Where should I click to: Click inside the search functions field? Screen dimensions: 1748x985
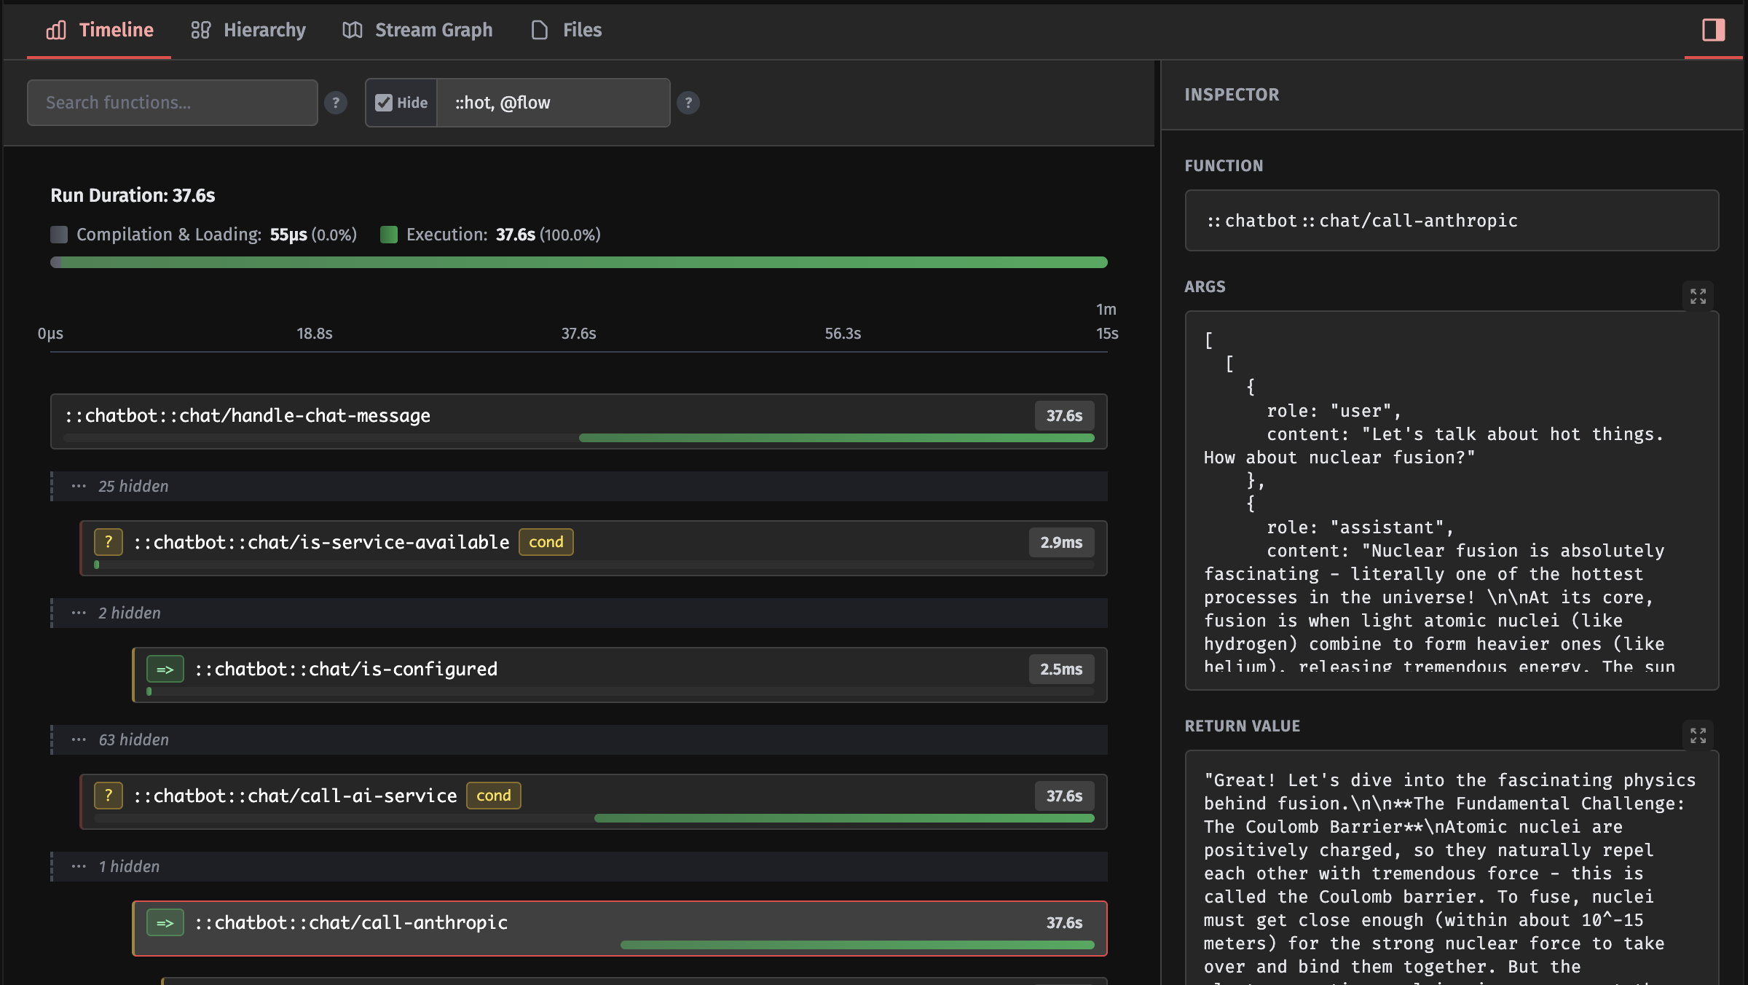(x=172, y=103)
